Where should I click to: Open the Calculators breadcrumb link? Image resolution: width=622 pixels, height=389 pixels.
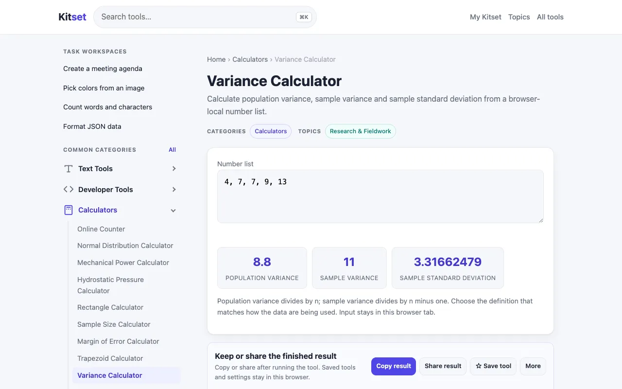coord(250,59)
